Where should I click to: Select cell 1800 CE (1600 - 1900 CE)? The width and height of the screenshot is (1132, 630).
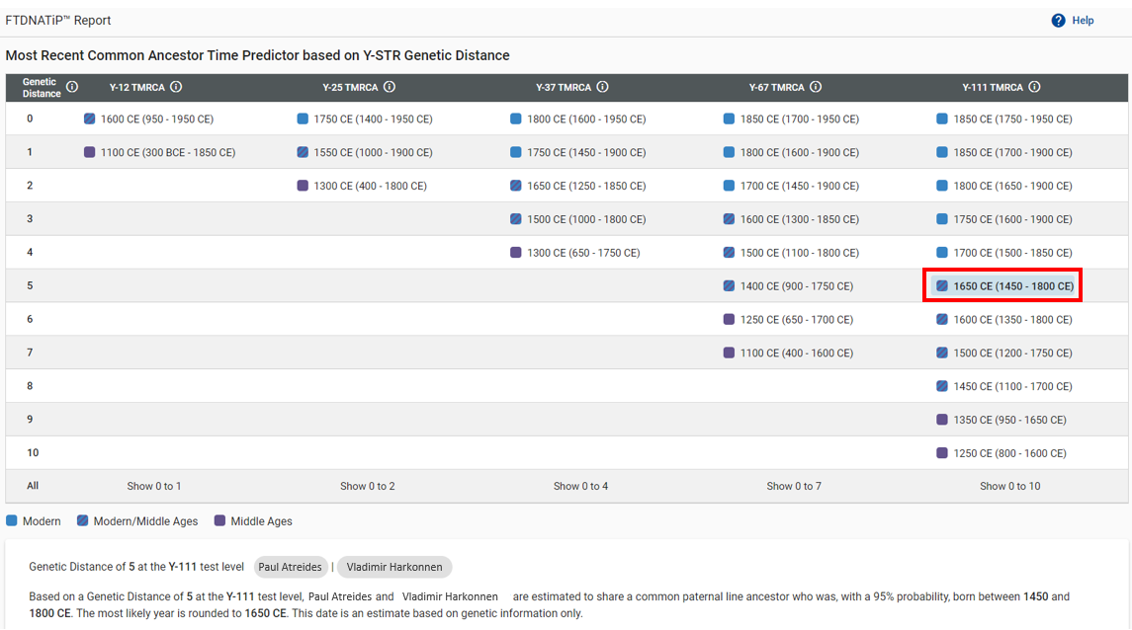[791, 153]
